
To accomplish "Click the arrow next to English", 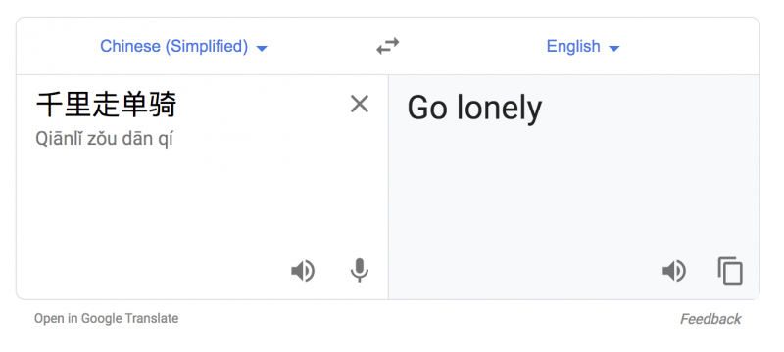I will click(x=614, y=48).
